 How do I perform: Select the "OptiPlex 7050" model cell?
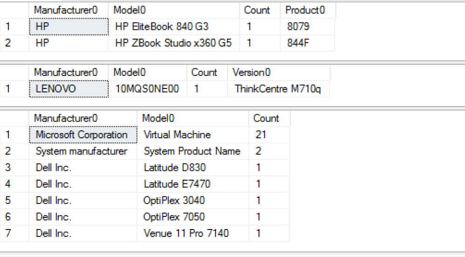174,217
